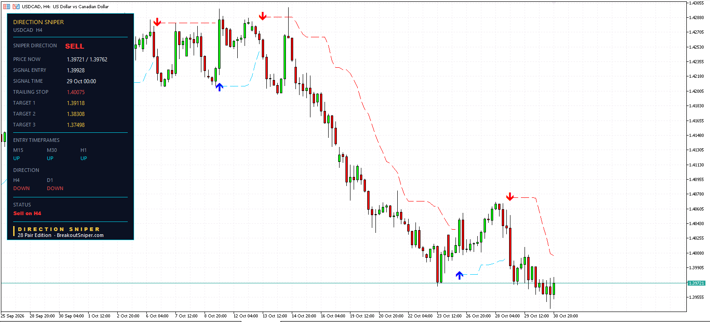The image size is (710, 322).
Task: Open the Depth of Market icon
Action: [x=6, y=6]
